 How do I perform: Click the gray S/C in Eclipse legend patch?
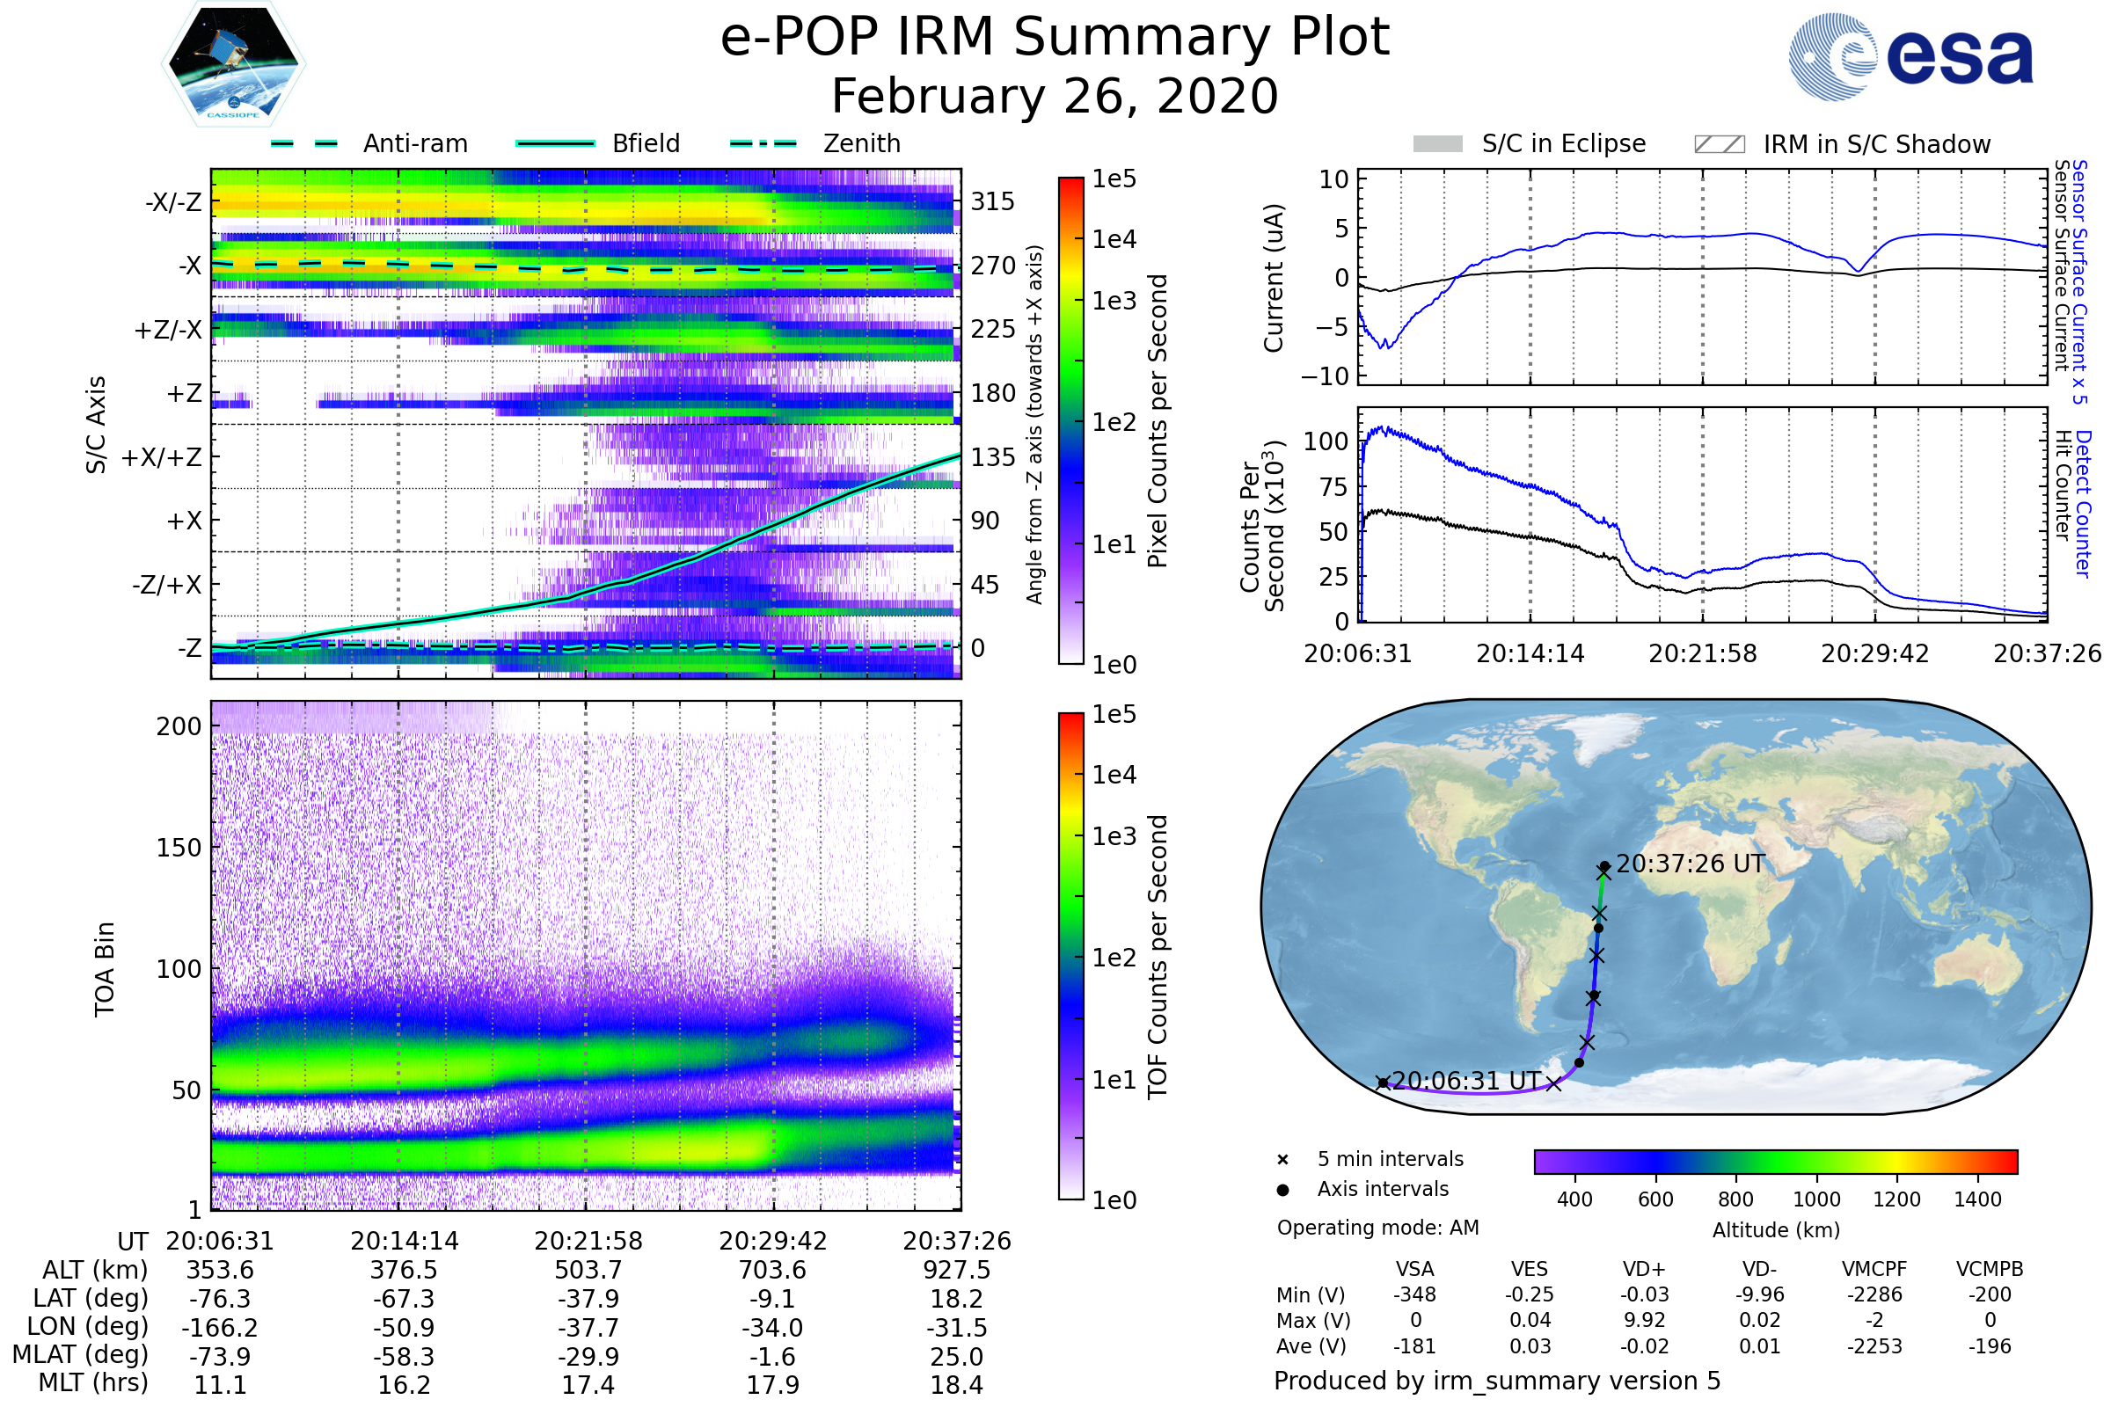[x=1437, y=144]
